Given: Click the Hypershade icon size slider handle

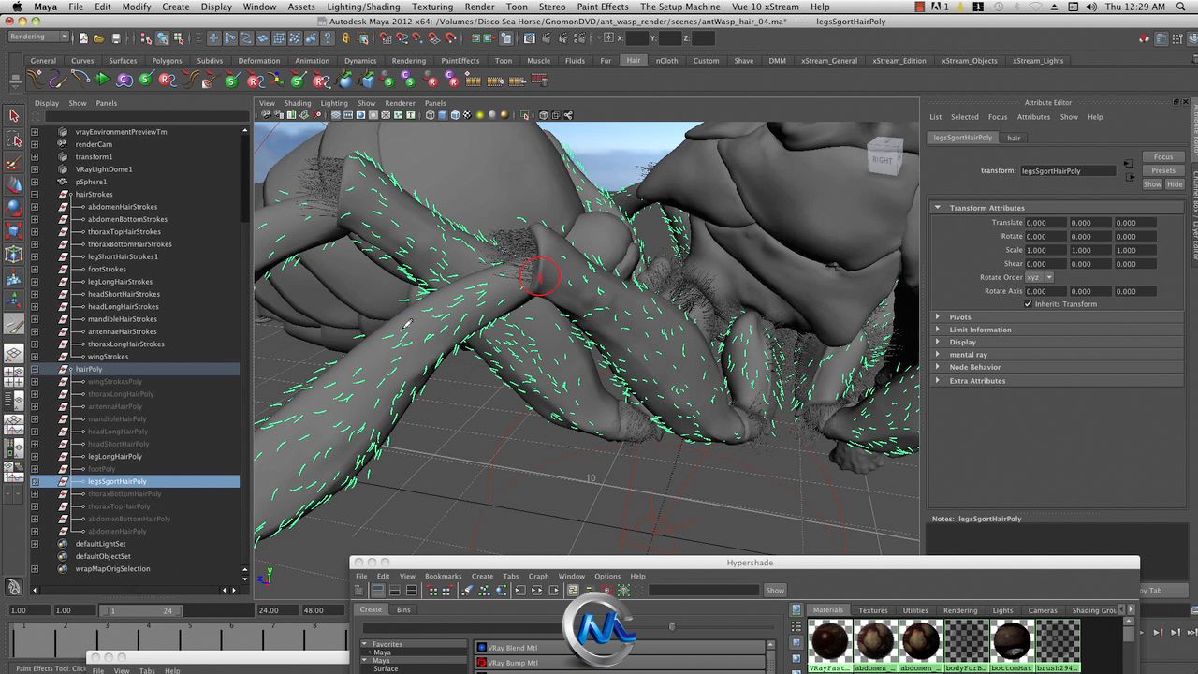Looking at the screenshot, I should (x=671, y=626).
